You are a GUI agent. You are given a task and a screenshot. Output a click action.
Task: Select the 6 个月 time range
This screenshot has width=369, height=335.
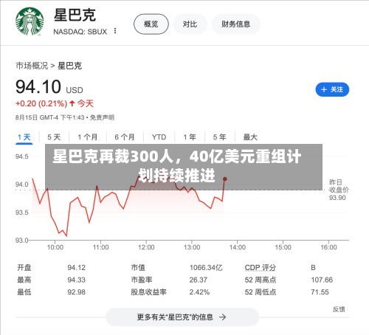pyautogui.click(x=125, y=137)
